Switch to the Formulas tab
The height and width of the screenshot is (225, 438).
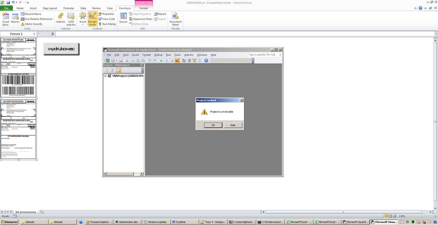pyautogui.click(x=68, y=8)
